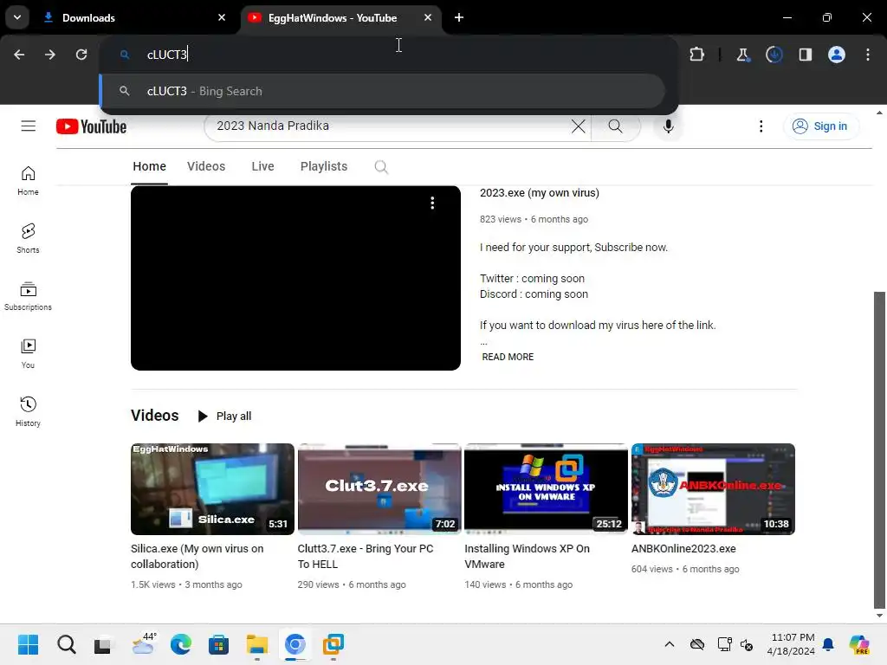Screen dimensions: 887x665
Task: Expand description with READ MORE
Action: [508, 357]
